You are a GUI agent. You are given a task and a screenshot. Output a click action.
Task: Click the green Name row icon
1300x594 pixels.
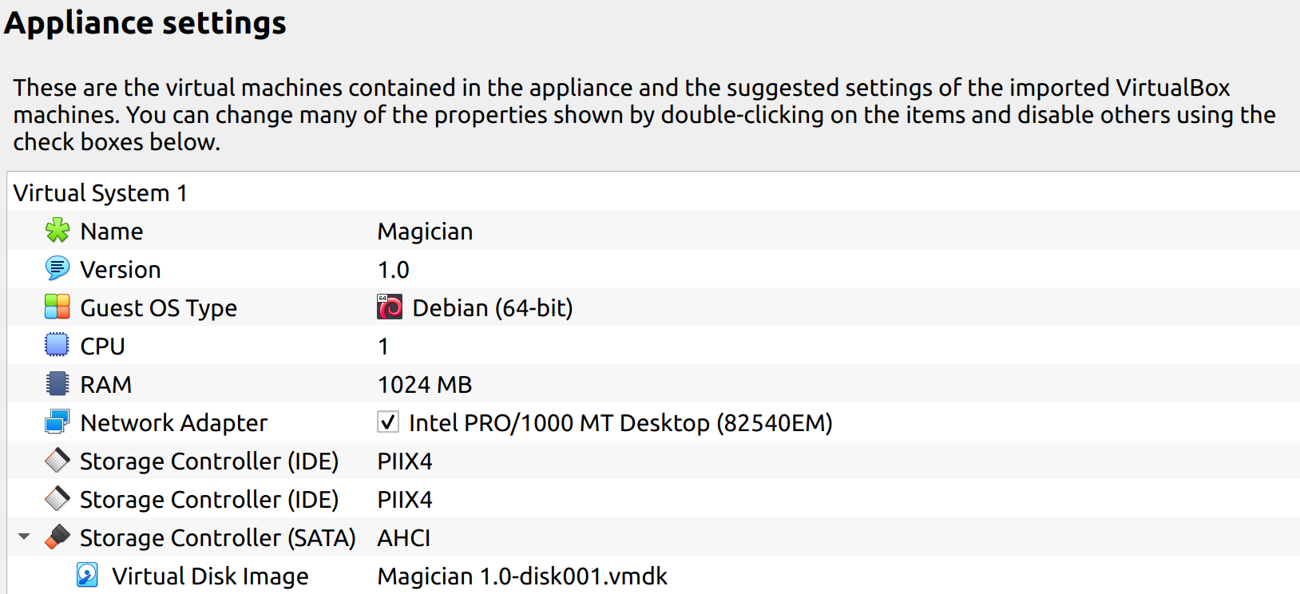57,231
